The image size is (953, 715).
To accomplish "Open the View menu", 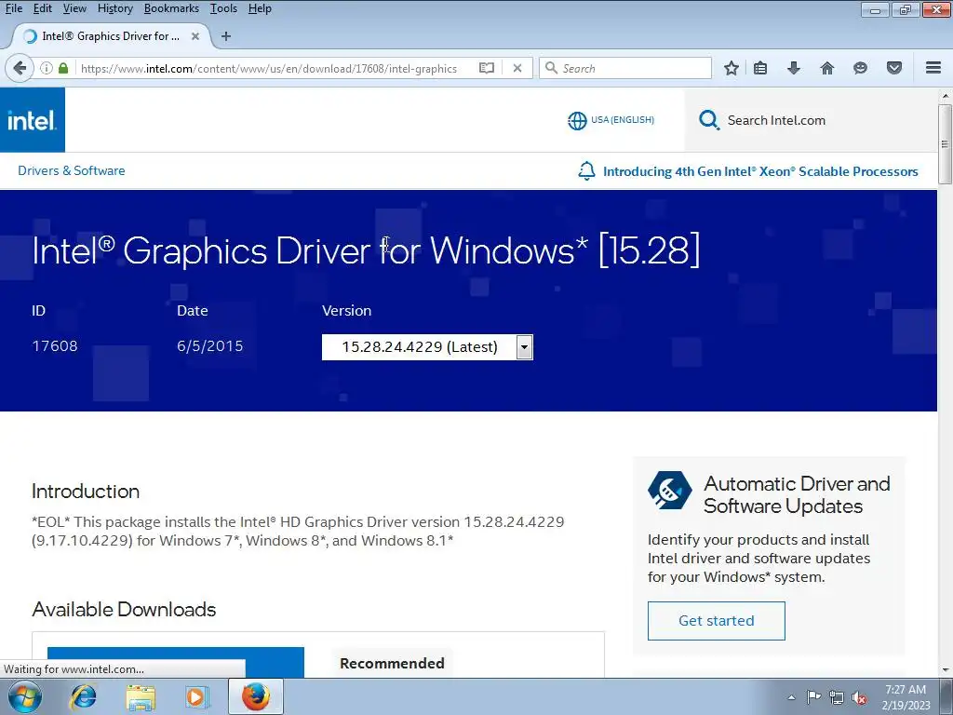I will (x=74, y=8).
